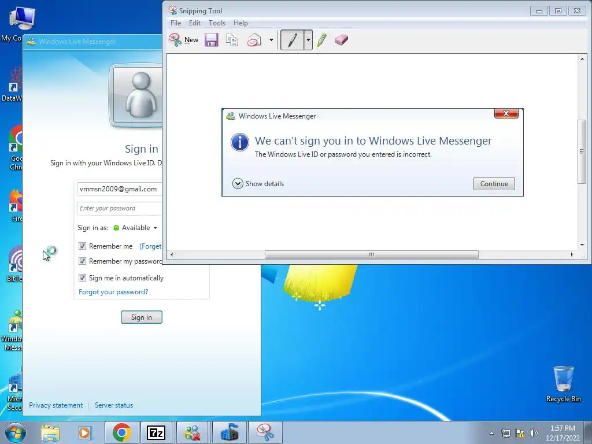Viewport: 592px width, 444px height.
Task: Select the Pen tool in Snipping Tool
Action: [x=292, y=40]
